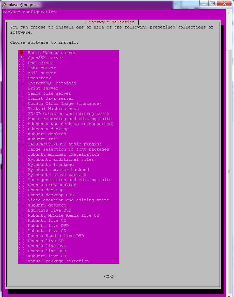The image size is (234, 297).
Task: Select Ubuntu desktop USB row
Action: point(69,195)
